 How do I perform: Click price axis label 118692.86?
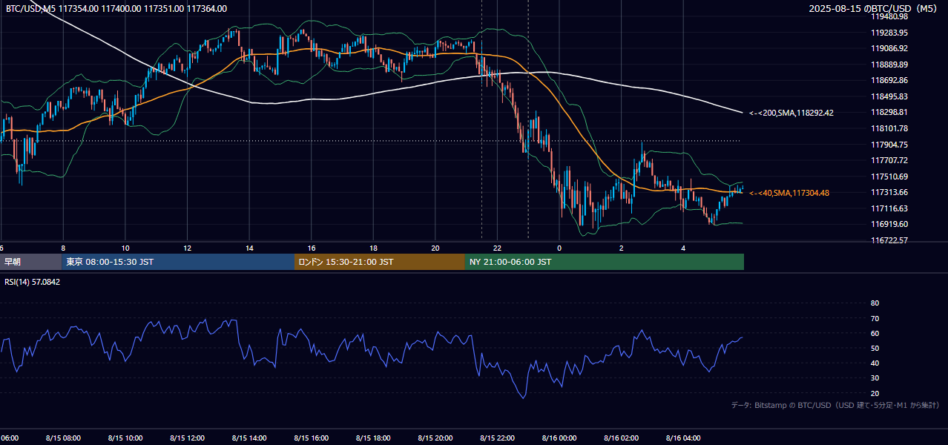point(889,80)
